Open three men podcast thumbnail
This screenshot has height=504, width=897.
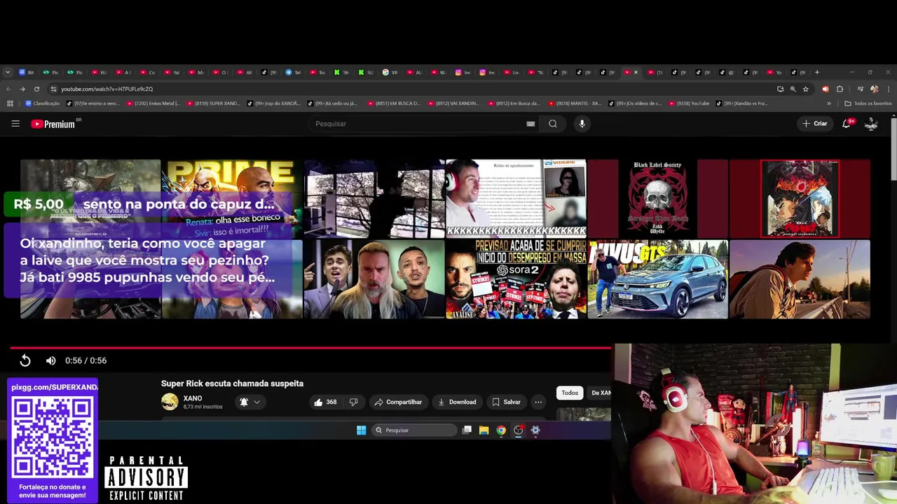coord(374,279)
